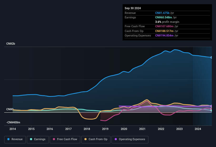
Task: Click the 2024 x-axis label
Action: (x=198, y=129)
